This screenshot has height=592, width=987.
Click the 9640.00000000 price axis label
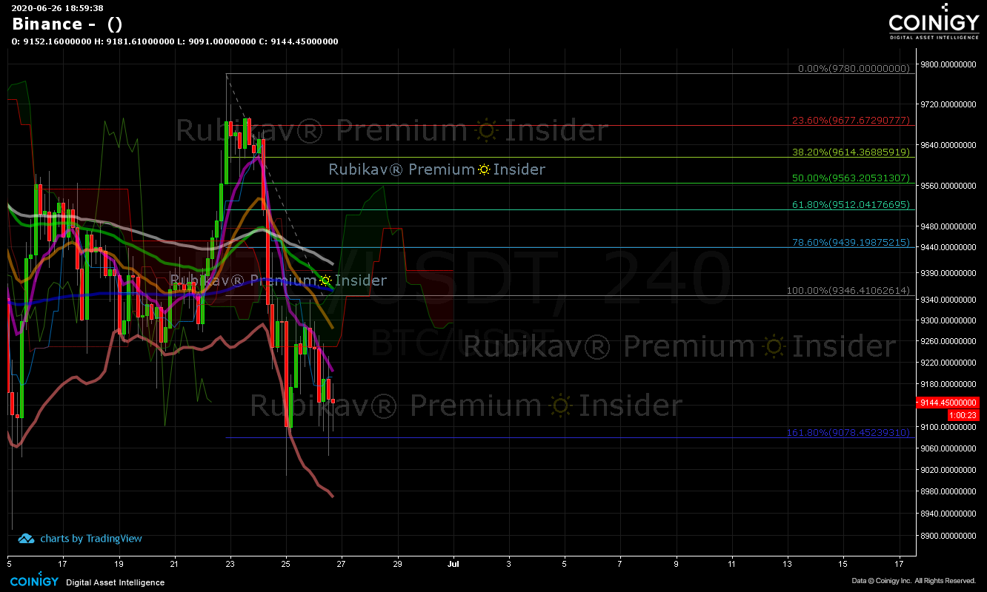click(x=949, y=145)
